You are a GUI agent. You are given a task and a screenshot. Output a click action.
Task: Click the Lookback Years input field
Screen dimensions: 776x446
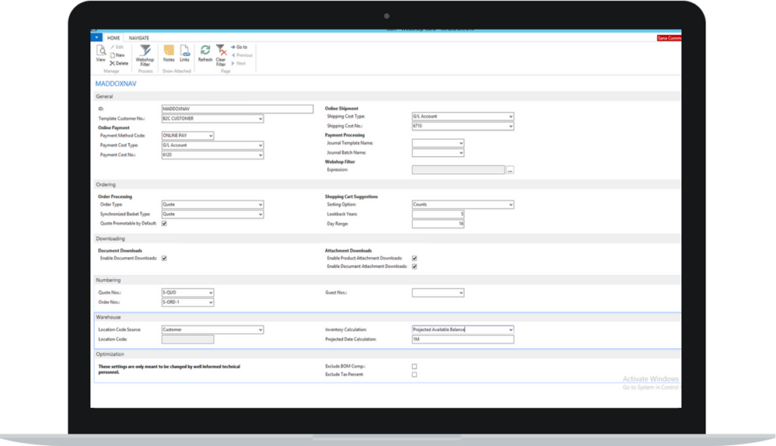pos(438,215)
